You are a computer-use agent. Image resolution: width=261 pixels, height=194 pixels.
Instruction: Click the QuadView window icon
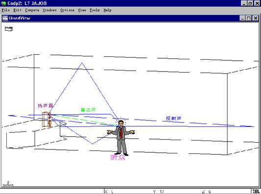pyautogui.click(x=5, y=18)
